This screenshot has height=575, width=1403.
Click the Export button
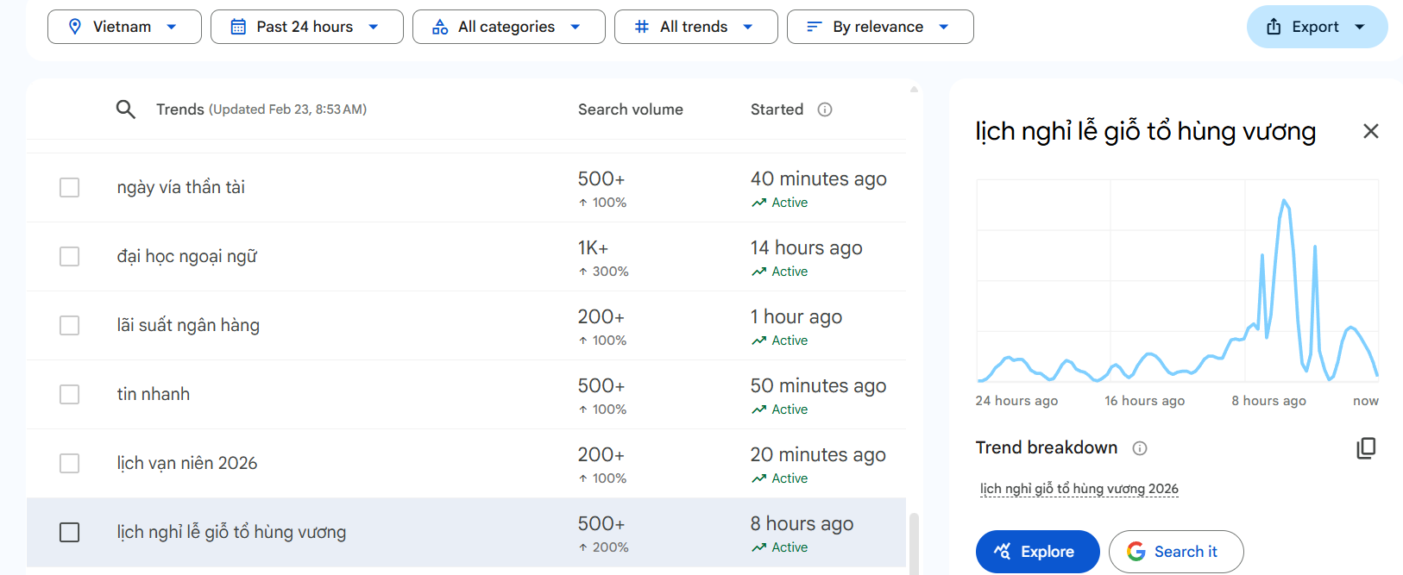[x=1316, y=27]
